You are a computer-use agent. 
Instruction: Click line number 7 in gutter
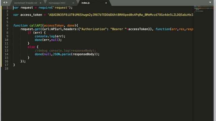click(x=7, y=29)
